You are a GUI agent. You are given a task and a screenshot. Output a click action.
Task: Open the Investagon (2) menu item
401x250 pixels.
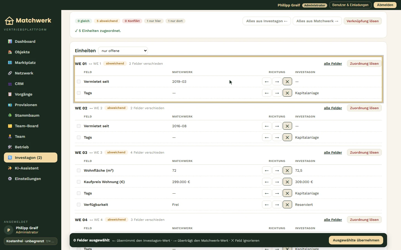click(31, 157)
